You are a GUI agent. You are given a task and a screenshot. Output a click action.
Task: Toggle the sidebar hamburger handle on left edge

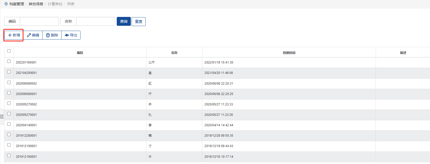(x=2, y=117)
